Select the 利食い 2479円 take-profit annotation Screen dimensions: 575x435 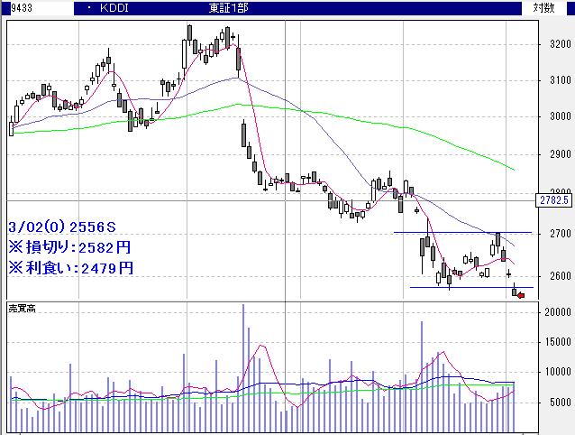pyautogui.click(x=70, y=268)
